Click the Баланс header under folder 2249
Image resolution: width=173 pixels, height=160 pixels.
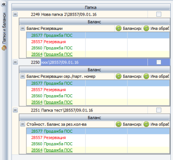[94, 22]
